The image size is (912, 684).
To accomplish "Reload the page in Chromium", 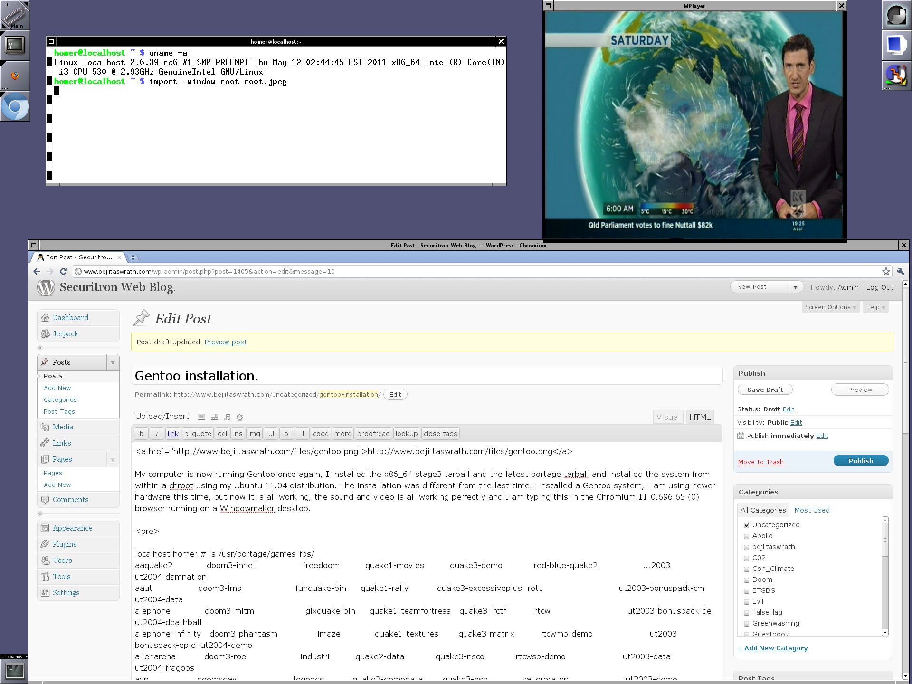I will pos(63,271).
